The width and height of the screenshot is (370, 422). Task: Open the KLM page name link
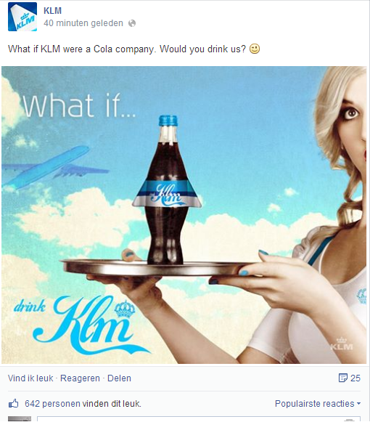[x=52, y=11]
